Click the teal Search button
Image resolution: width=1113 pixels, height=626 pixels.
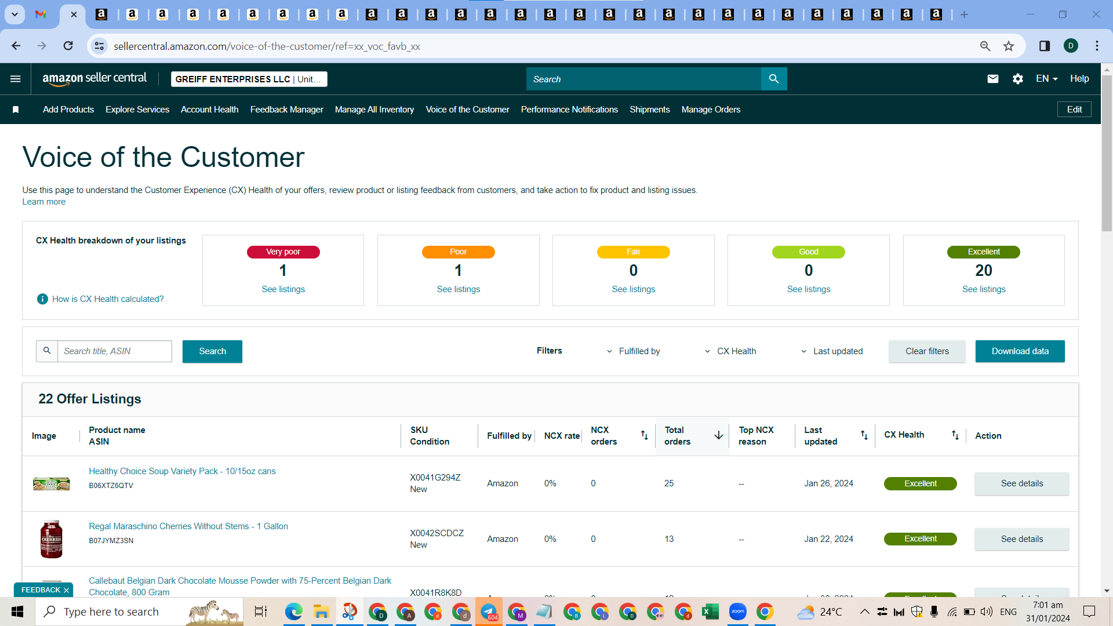(212, 351)
